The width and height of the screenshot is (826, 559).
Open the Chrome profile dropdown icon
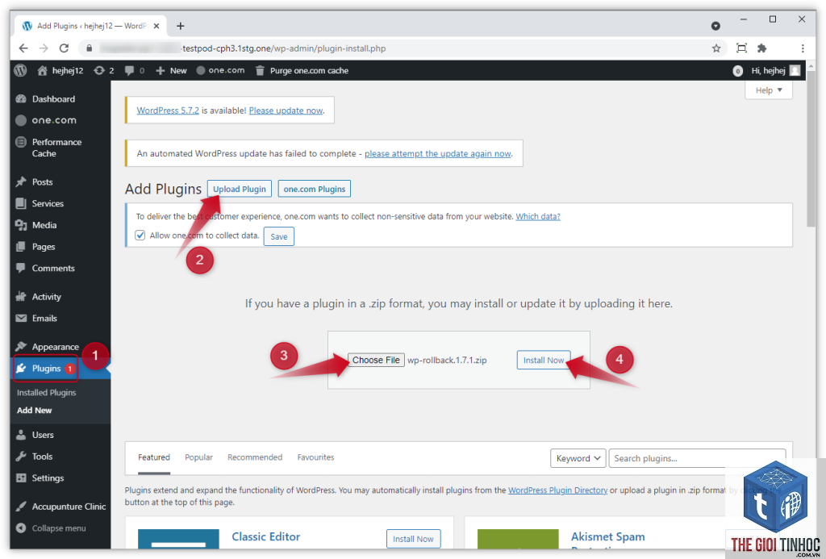click(715, 26)
